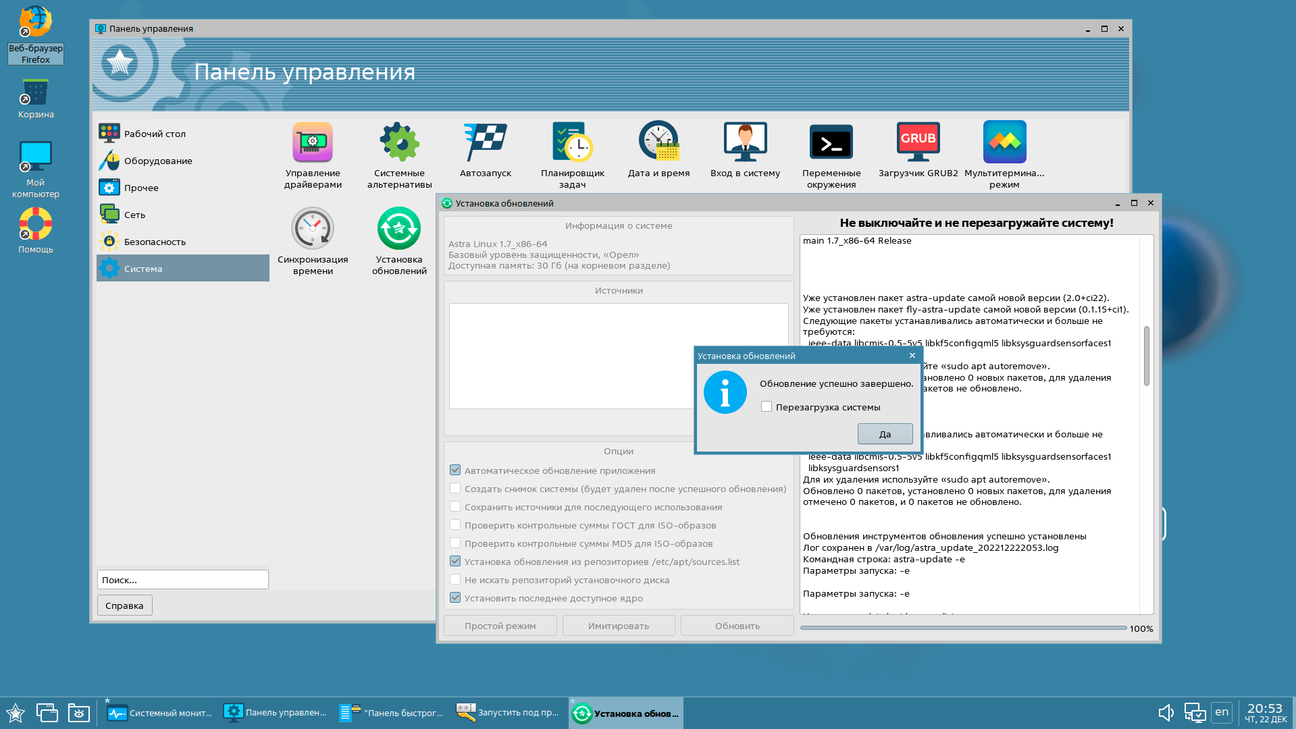
Task: Enable Сохранить источники для последующего использования
Action: pyautogui.click(x=455, y=507)
